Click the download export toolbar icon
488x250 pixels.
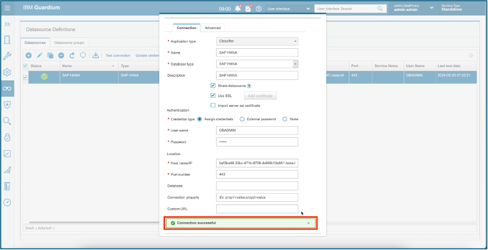pos(96,55)
